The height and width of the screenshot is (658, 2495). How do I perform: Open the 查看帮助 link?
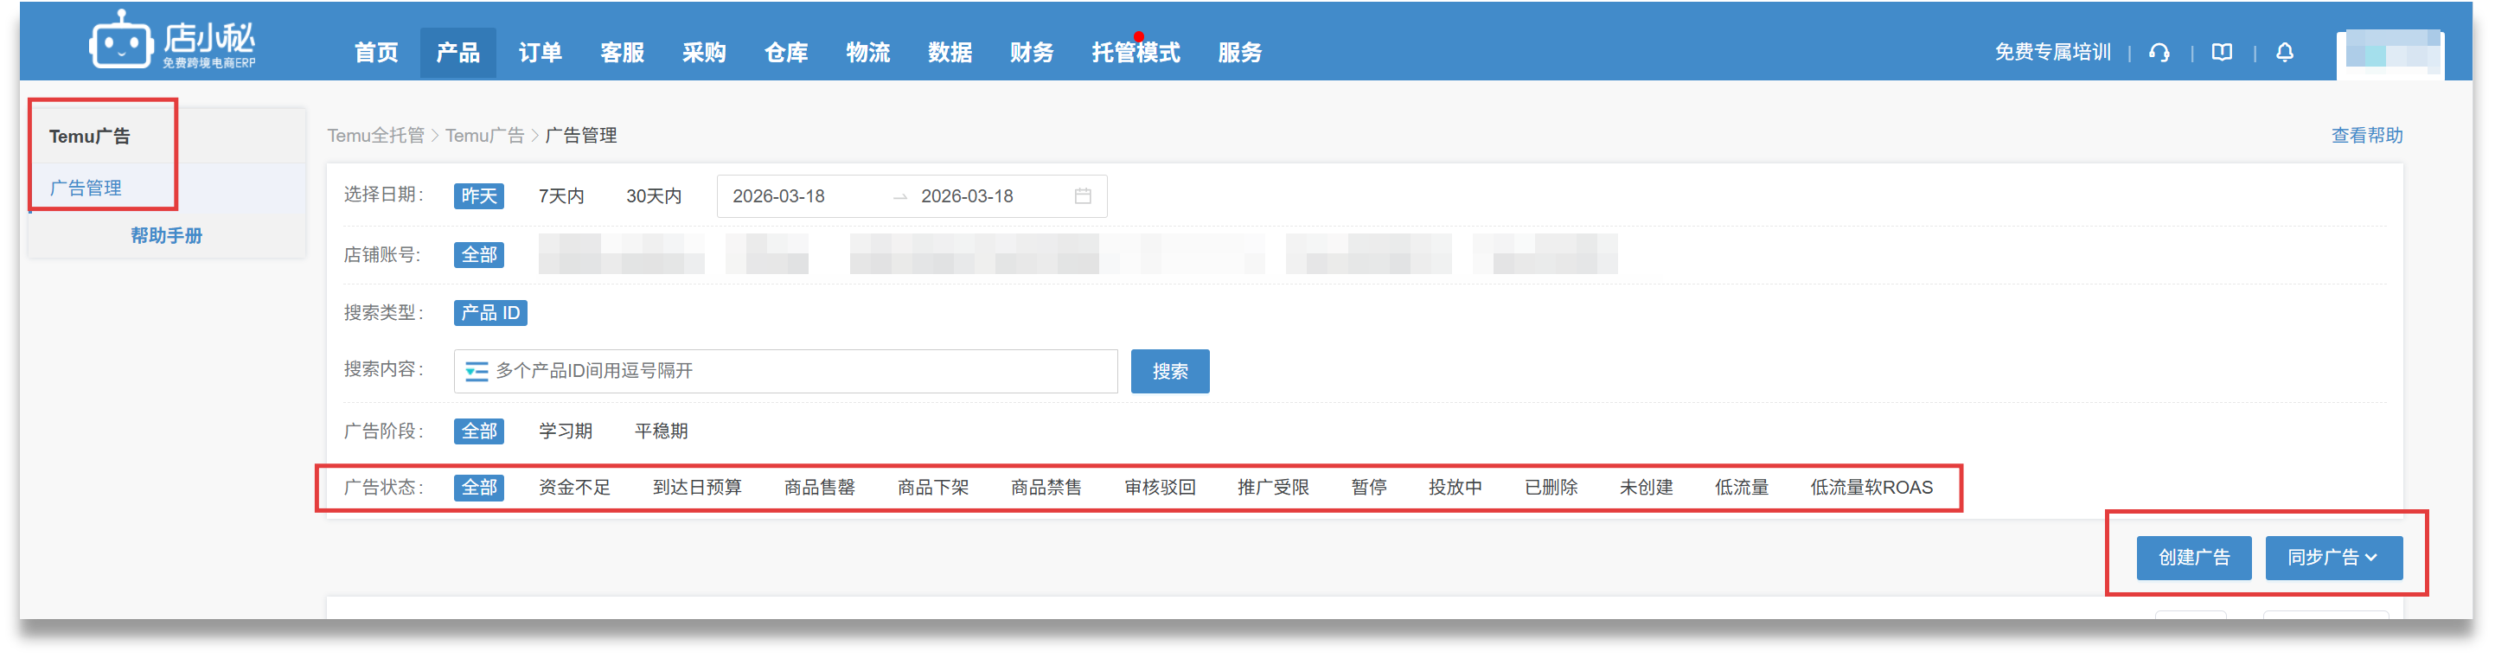pos(2366,136)
